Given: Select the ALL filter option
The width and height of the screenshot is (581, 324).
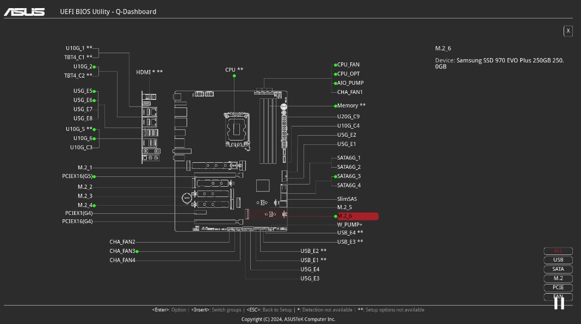Looking at the screenshot, I should point(558,251).
